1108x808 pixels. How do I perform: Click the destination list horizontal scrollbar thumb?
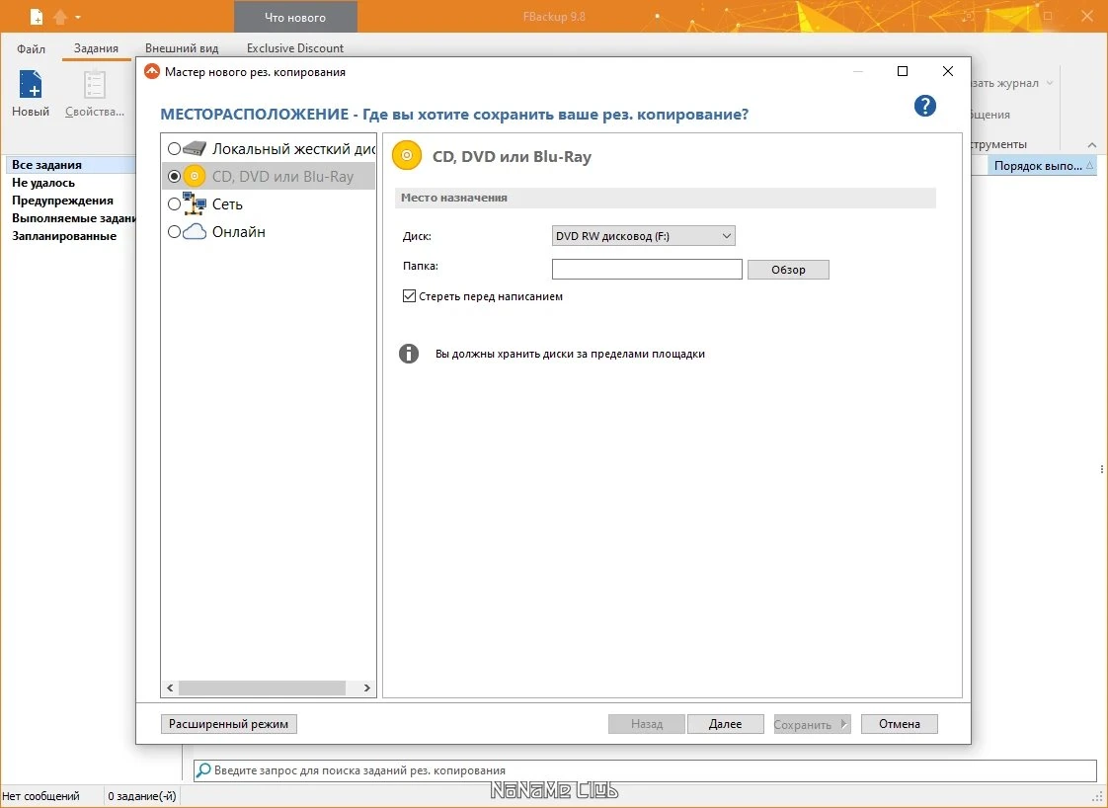point(262,687)
